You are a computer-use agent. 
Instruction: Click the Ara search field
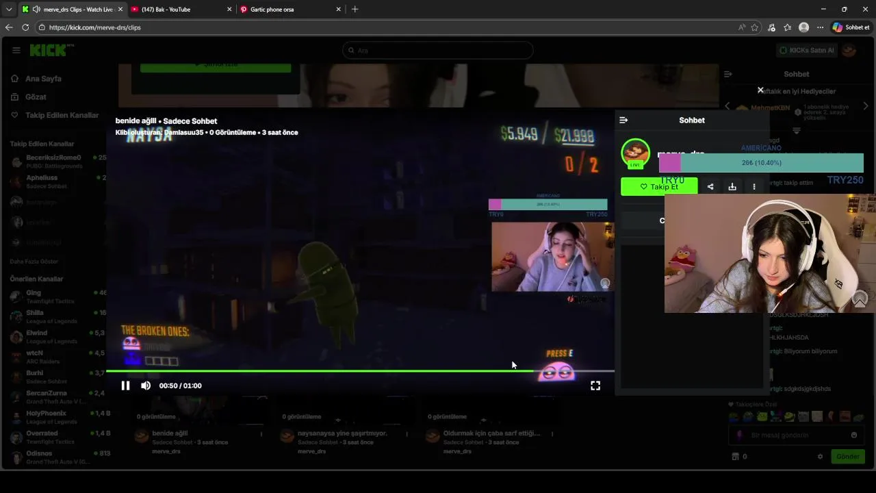[x=437, y=50]
